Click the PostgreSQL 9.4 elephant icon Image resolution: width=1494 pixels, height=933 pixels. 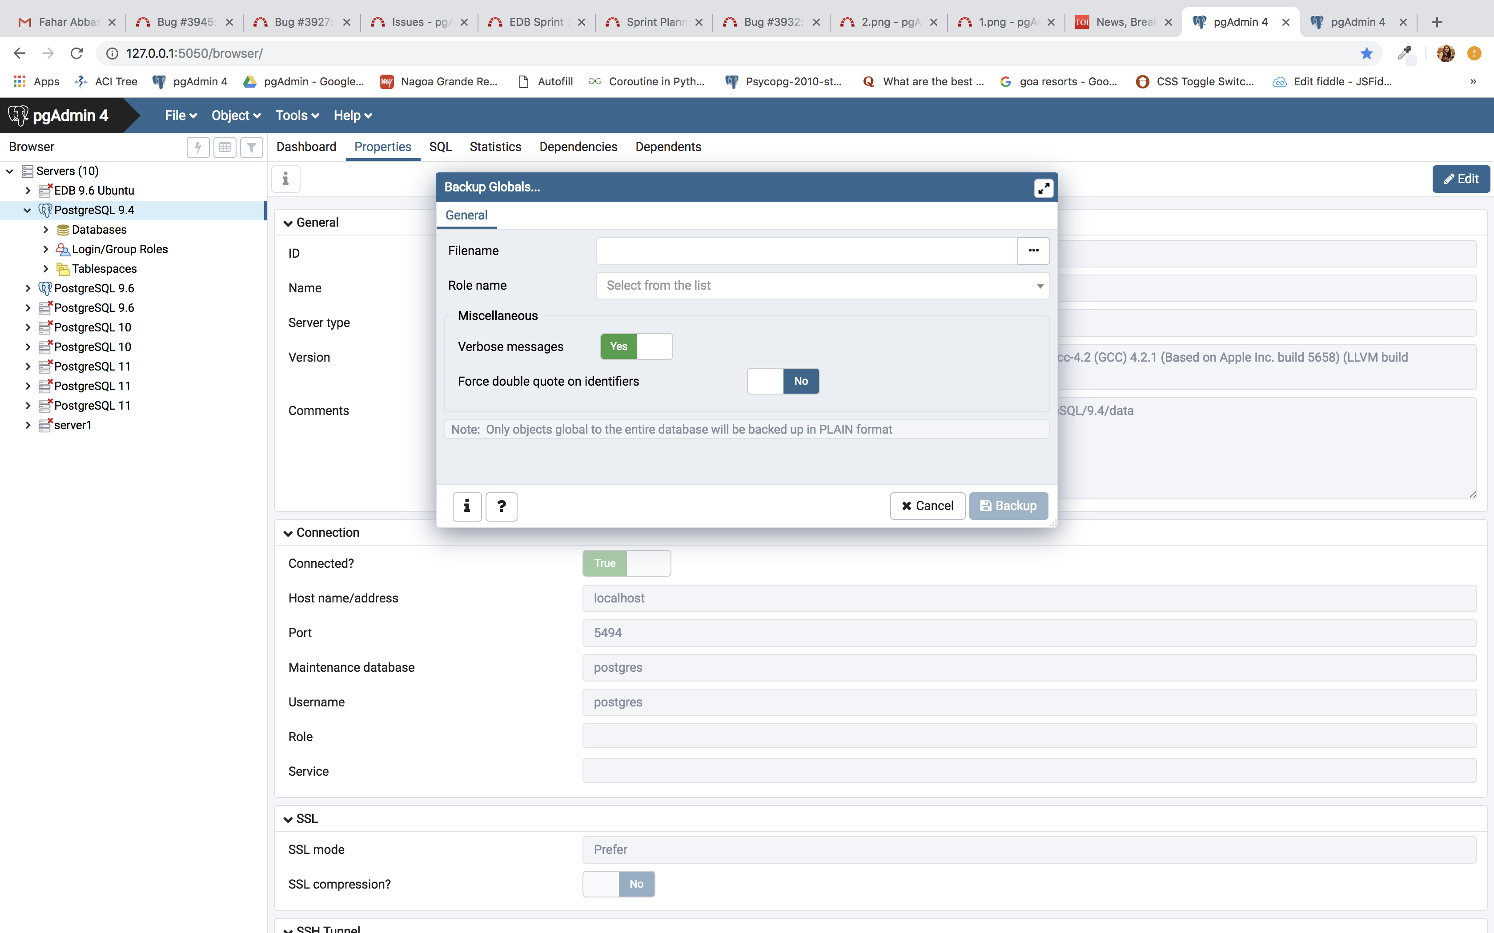(45, 211)
